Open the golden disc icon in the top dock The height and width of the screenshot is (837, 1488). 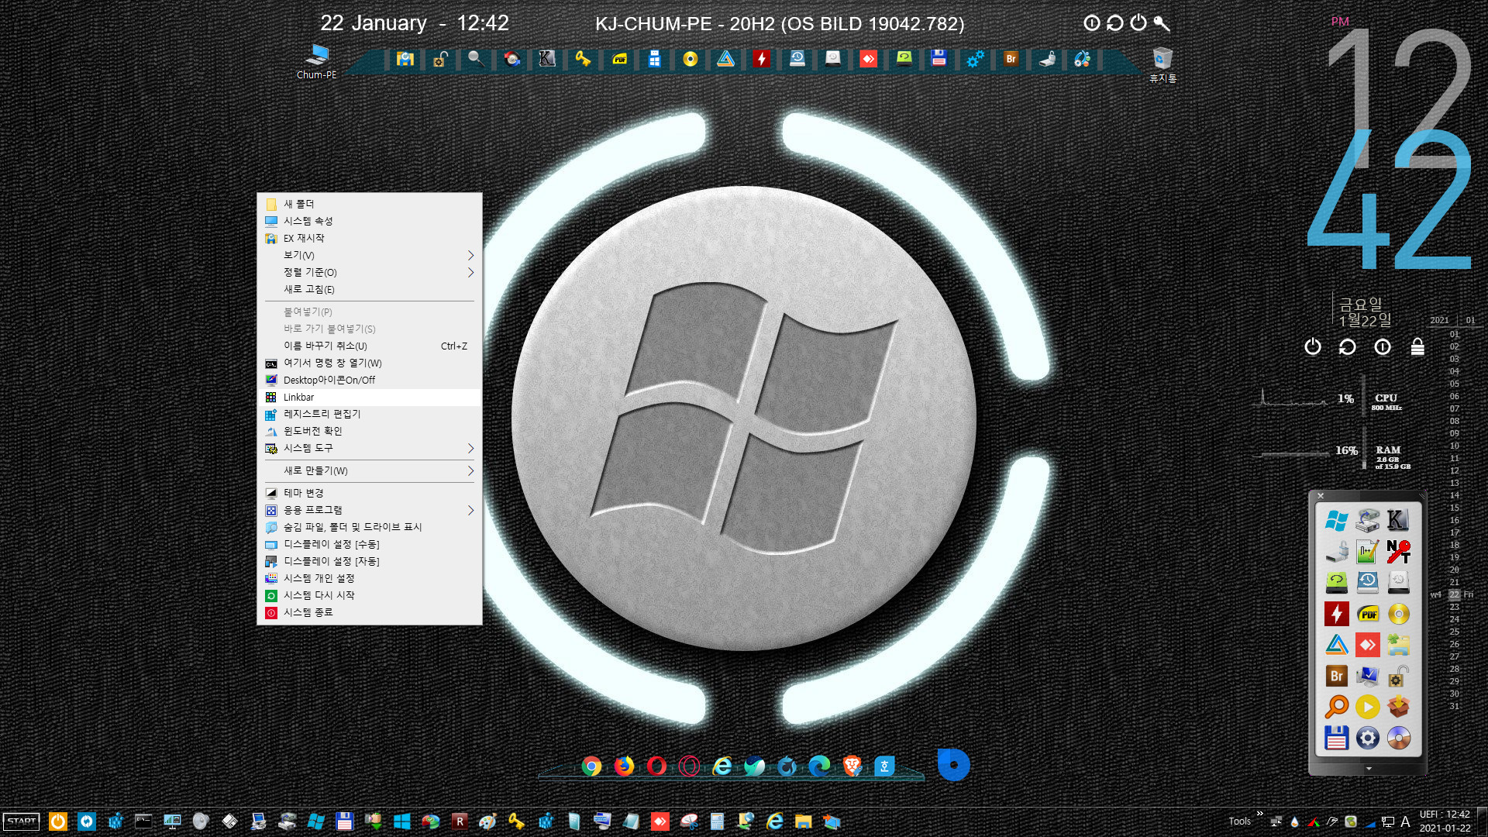(x=690, y=59)
